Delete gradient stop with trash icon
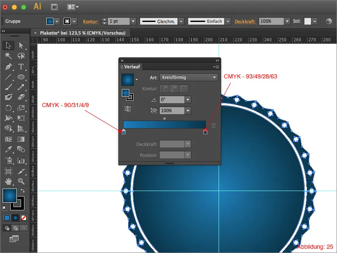Viewport: 337px width, 253px height. 213,125
